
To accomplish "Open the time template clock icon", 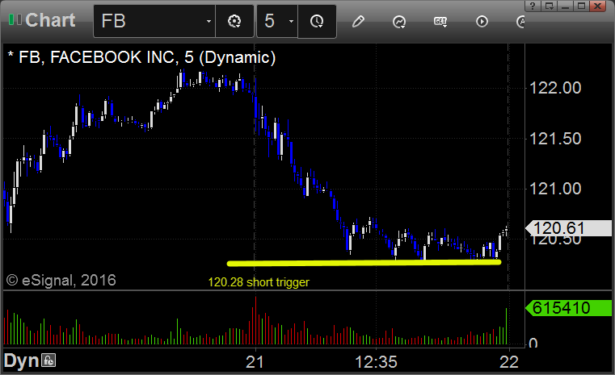I will [317, 21].
